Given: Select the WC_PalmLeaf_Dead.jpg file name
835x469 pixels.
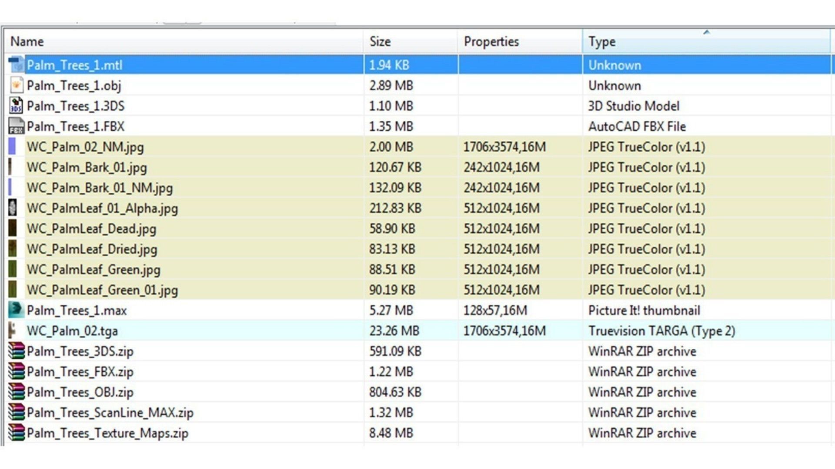Looking at the screenshot, I should 91,229.
